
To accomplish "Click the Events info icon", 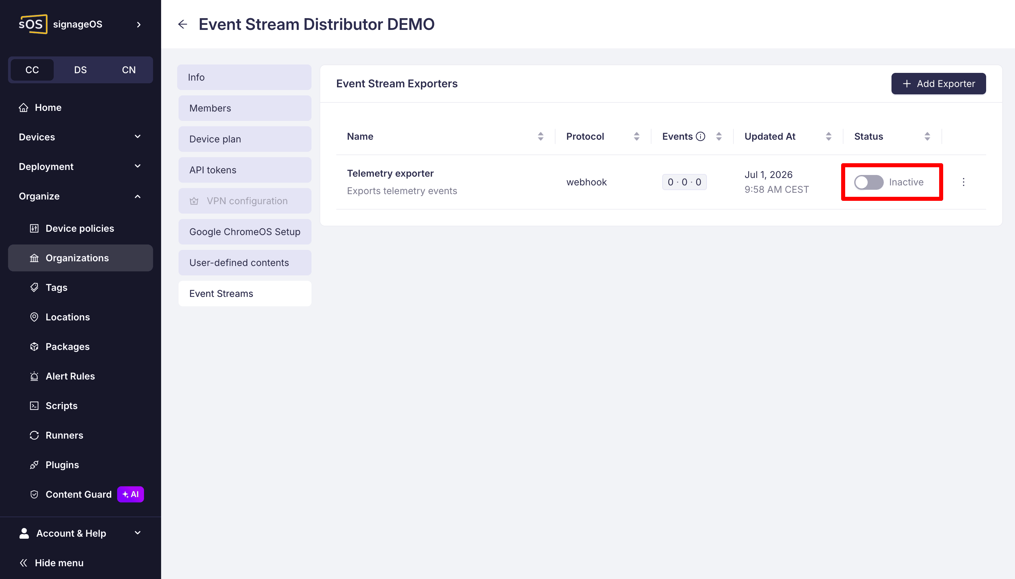I will [x=700, y=136].
